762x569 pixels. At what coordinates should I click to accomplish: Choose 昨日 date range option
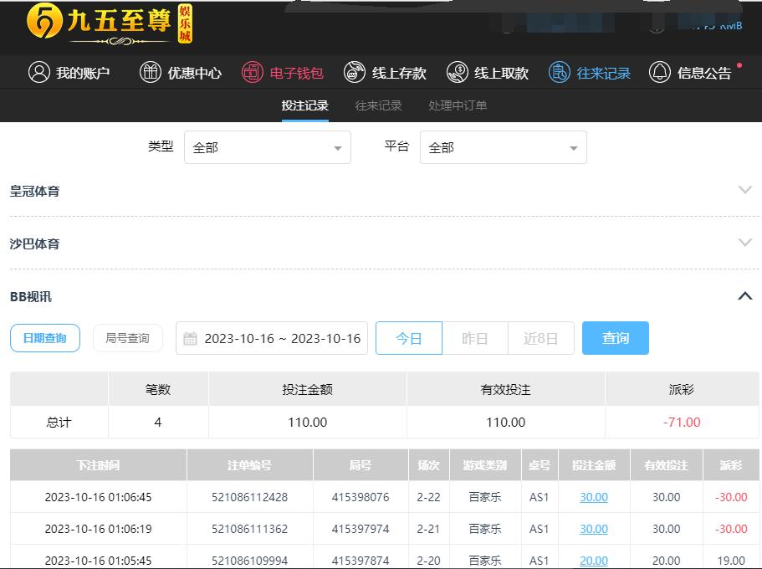click(x=474, y=338)
